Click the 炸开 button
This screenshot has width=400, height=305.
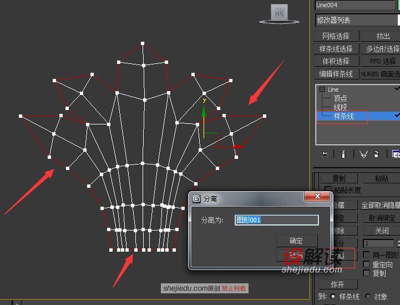click(338, 284)
